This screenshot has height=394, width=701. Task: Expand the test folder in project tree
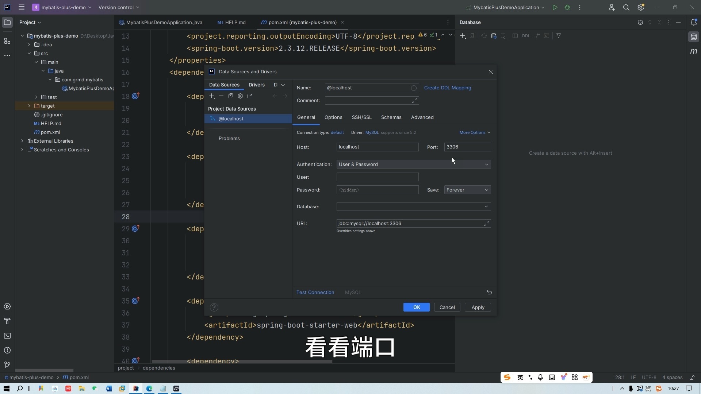tap(36, 97)
